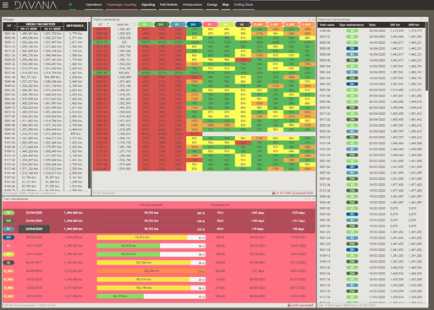The width and height of the screenshot is (434, 310).
Task: Open the Operations tab
Action: [x=94, y=5]
